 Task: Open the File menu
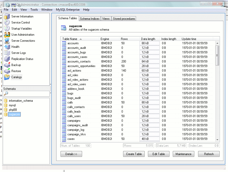(x=6, y=10)
